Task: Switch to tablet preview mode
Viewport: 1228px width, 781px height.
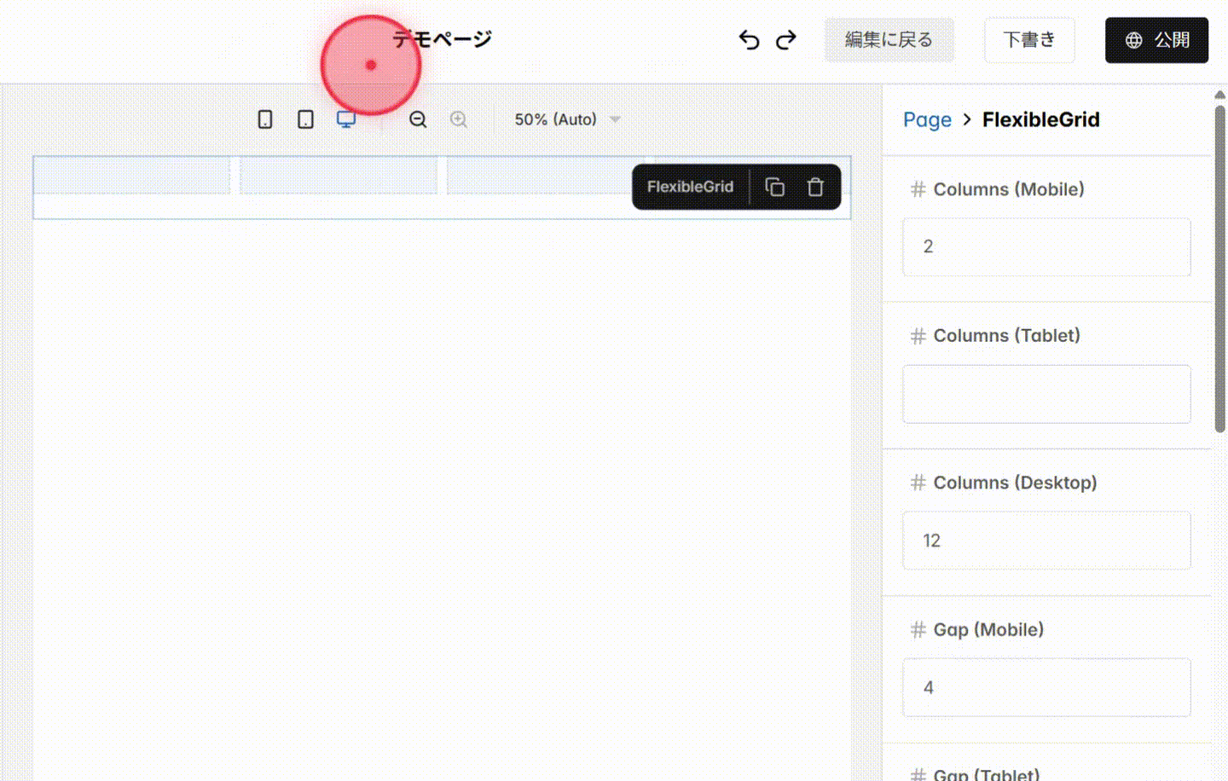Action: pyautogui.click(x=304, y=119)
